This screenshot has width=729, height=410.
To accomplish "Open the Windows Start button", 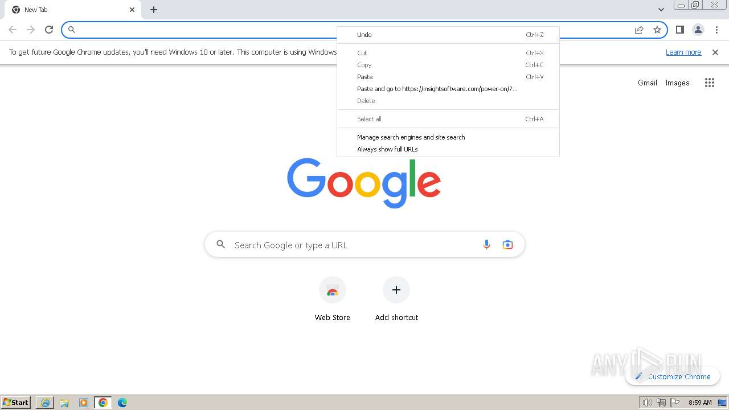I will [16, 403].
